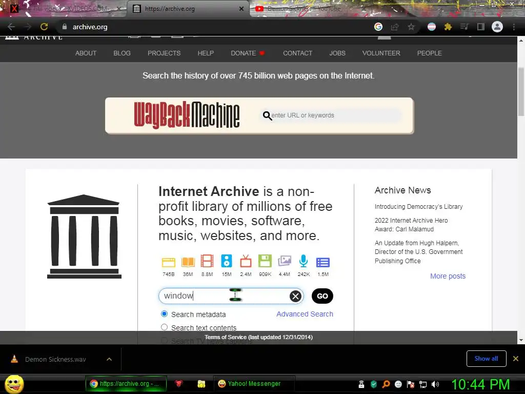Viewport: 525px width, 394px height.
Task: Open the extensions puzzle icon
Action: (448, 27)
